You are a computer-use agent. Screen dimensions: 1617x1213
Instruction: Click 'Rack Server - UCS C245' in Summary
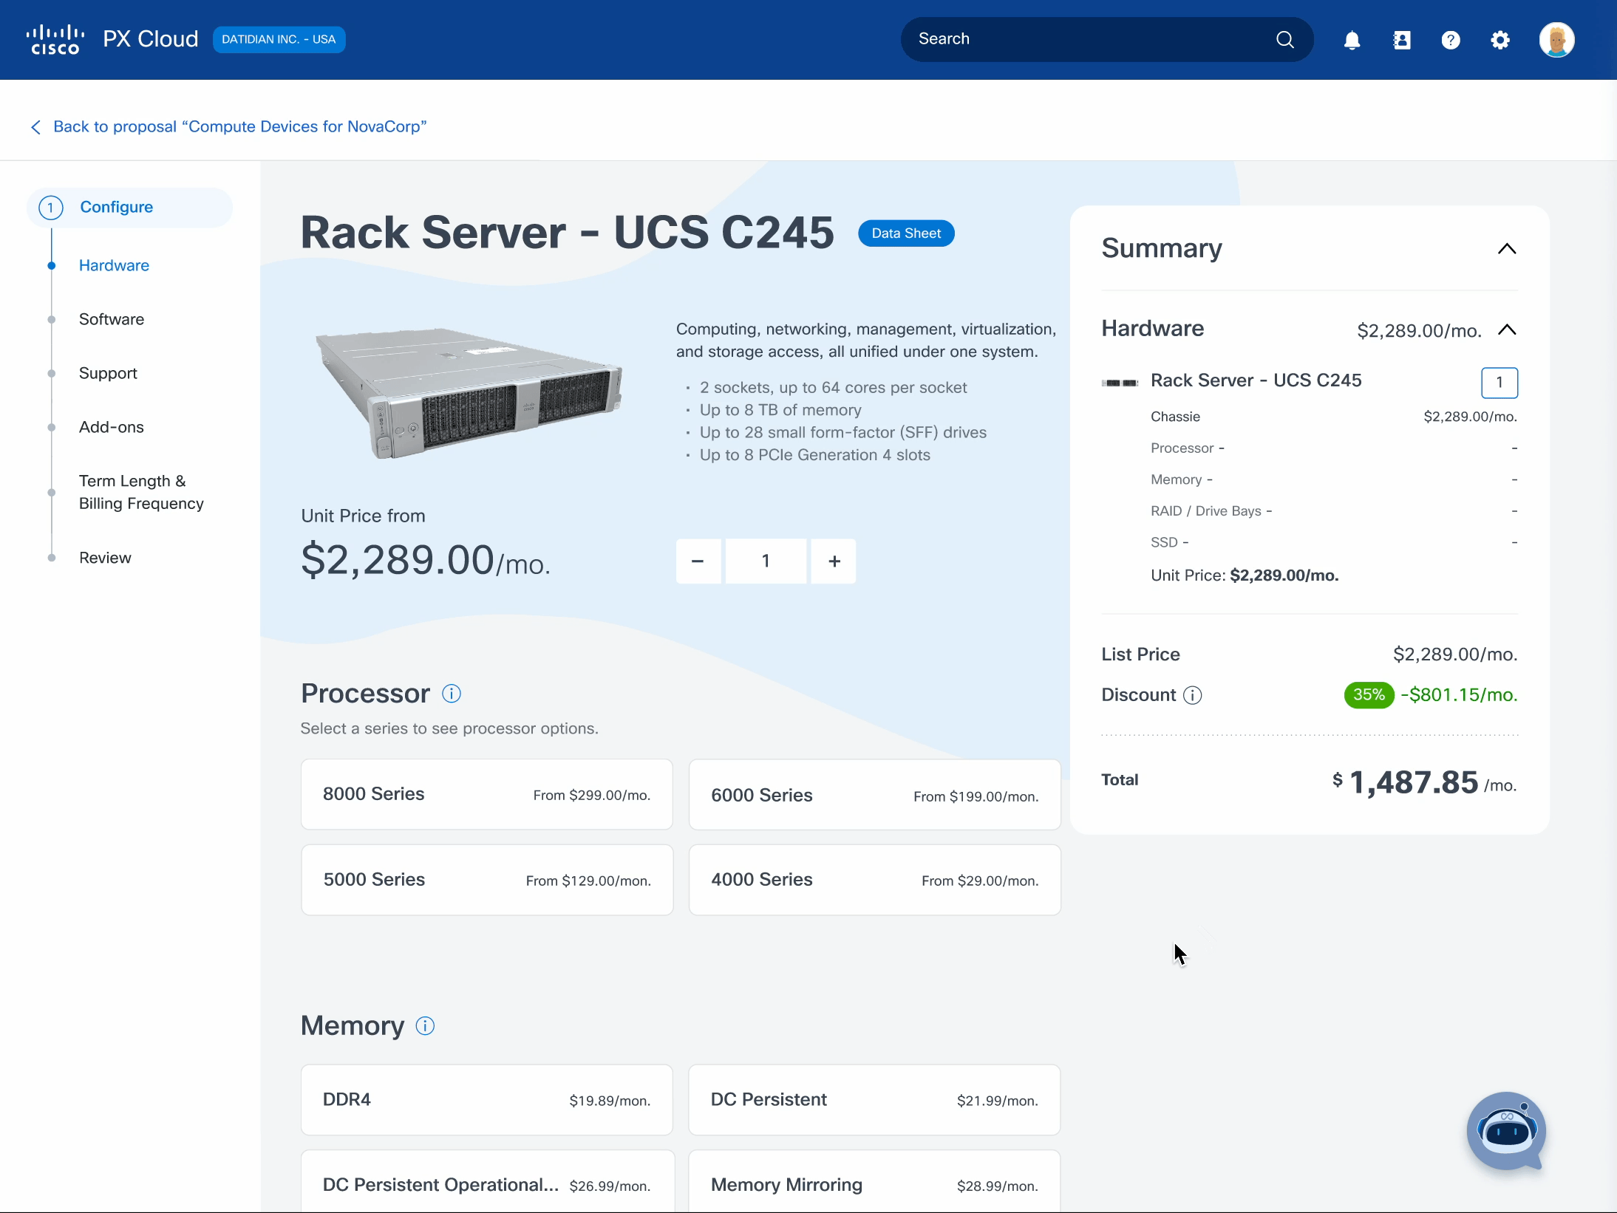(x=1256, y=380)
